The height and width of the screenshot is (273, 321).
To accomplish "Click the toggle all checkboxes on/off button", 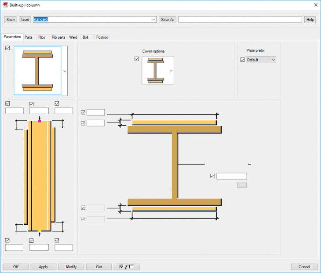I will click(x=127, y=267).
